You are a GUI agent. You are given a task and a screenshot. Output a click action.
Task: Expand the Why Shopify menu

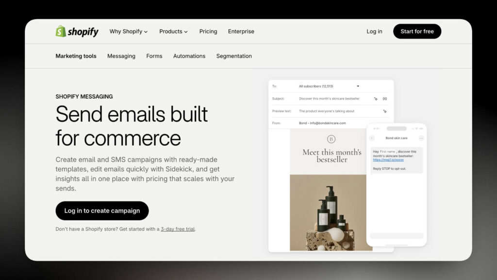coord(128,32)
